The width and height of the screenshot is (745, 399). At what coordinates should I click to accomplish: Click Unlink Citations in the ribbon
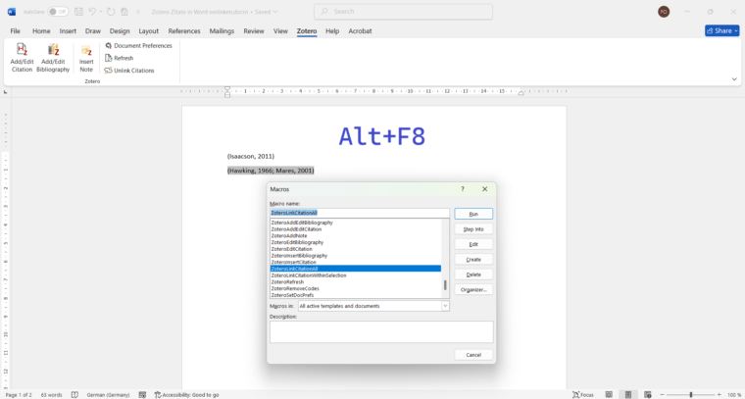click(x=129, y=71)
